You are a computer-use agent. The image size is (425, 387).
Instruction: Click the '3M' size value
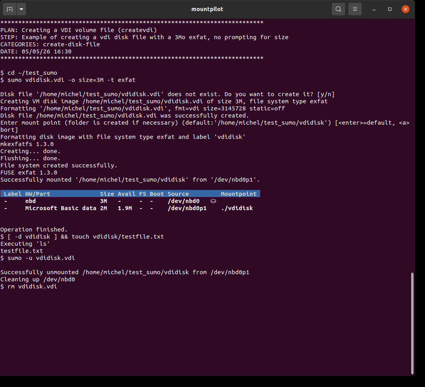[x=104, y=201]
